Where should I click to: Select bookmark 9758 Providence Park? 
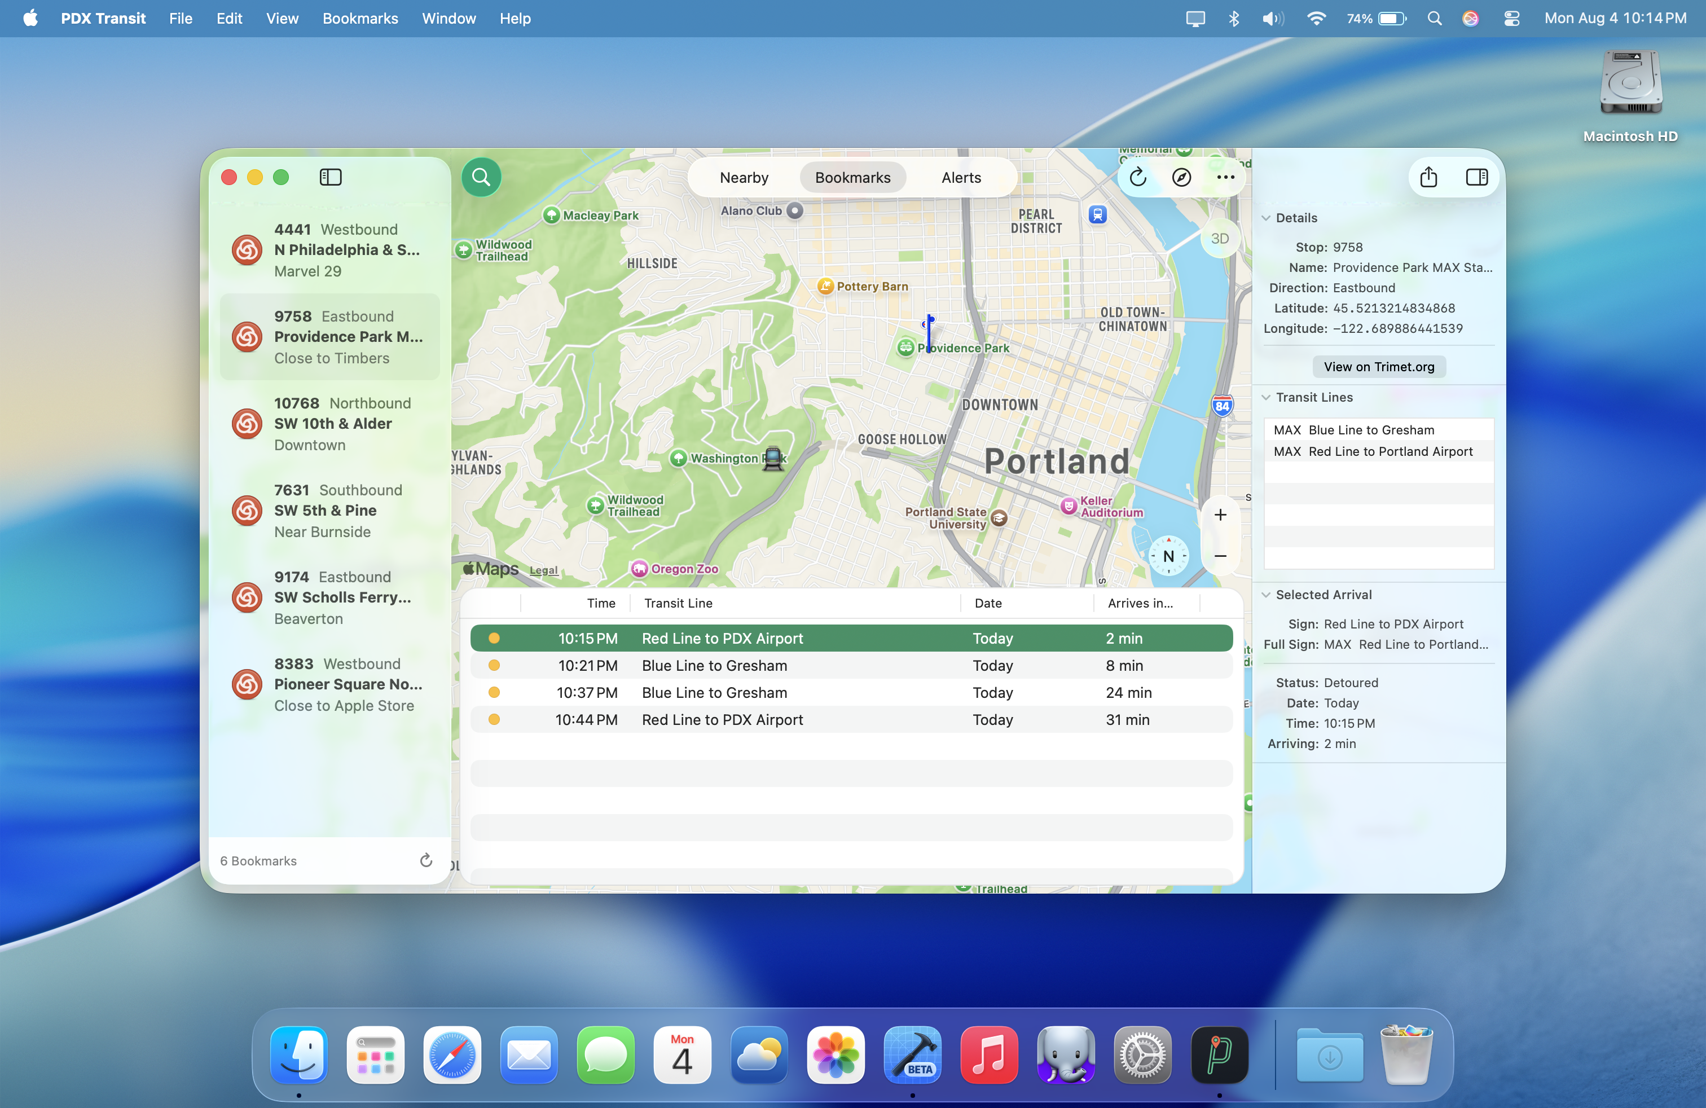329,337
